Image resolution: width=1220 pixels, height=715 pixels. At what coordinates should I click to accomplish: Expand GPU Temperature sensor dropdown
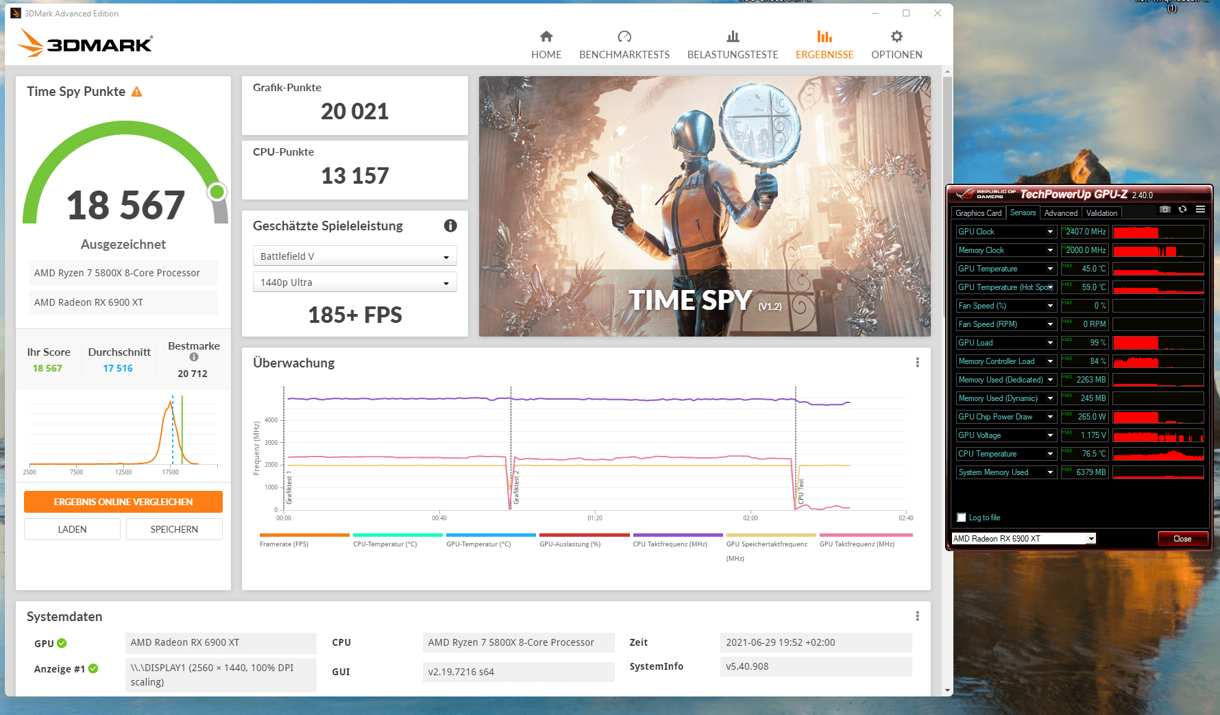(x=1050, y=269)
